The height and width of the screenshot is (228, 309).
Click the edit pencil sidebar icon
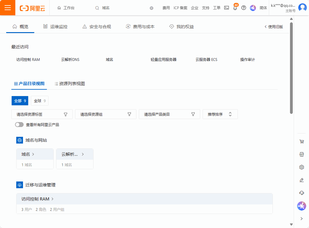(x=302, y=180)
